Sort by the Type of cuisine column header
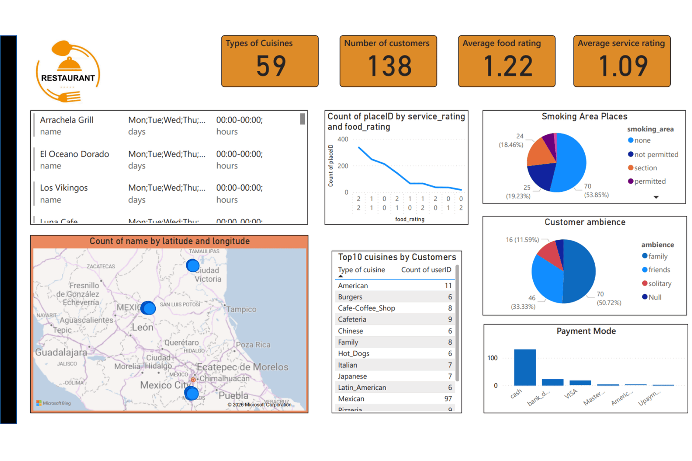The image size is (692, 461). point(361,270)
